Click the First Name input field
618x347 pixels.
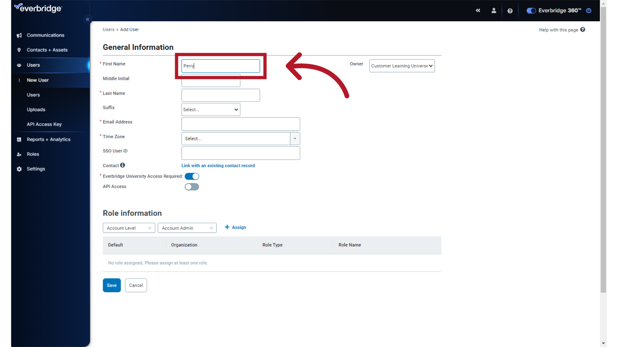click(x=220, y=66)
